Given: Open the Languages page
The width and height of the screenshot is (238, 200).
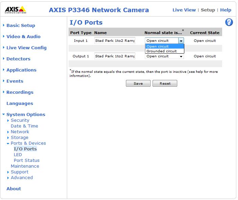Looking at the screenshot, I should click(20, 104).
